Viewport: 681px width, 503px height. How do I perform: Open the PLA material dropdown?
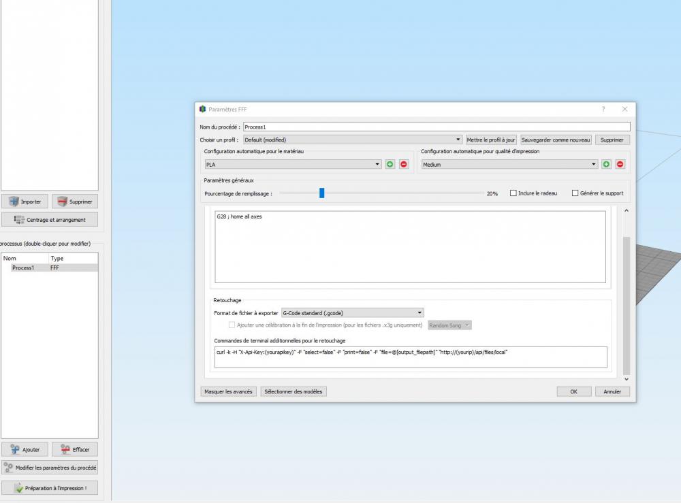[x=293, y=165]
